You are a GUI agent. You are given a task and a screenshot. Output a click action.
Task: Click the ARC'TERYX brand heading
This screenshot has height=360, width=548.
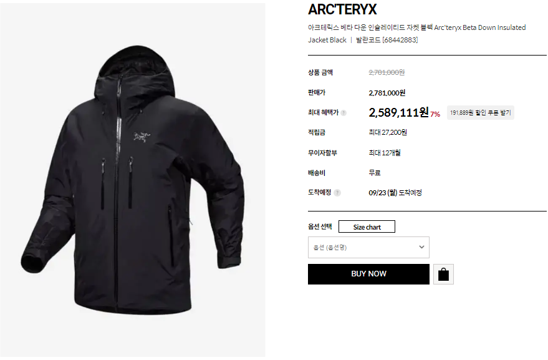point(342,9)
